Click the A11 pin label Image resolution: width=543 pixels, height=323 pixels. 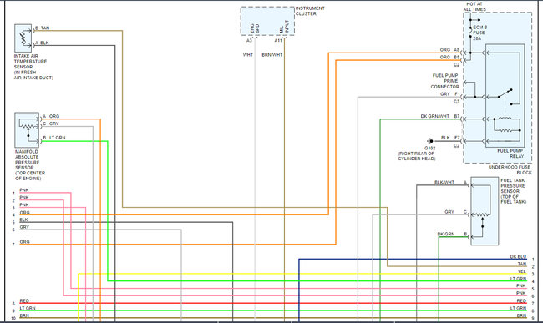(278, 40)
